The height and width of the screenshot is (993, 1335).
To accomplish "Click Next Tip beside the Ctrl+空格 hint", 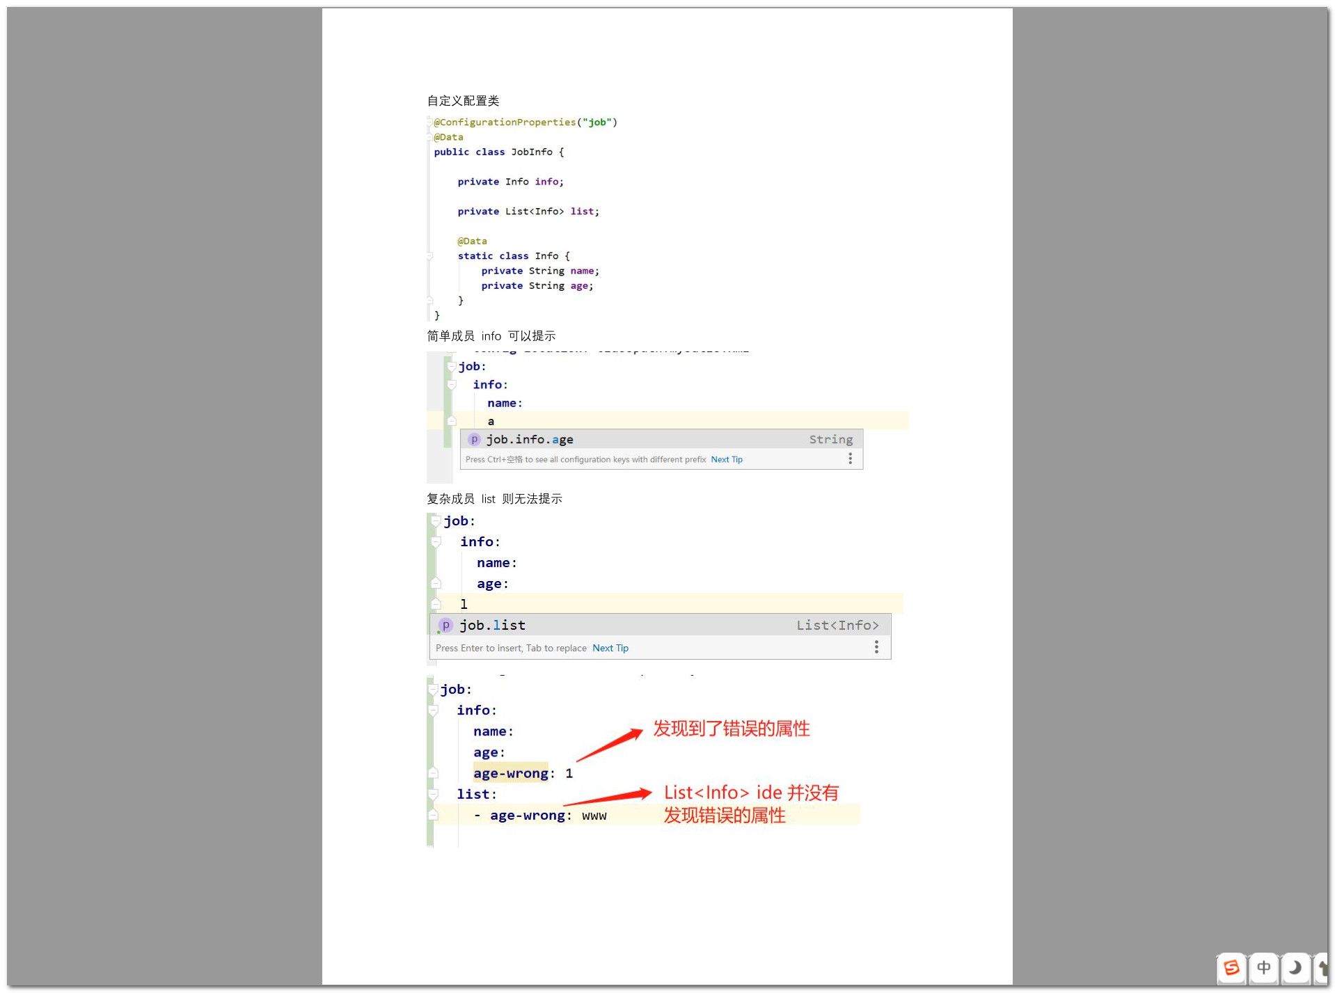I will tap(726, 459).
